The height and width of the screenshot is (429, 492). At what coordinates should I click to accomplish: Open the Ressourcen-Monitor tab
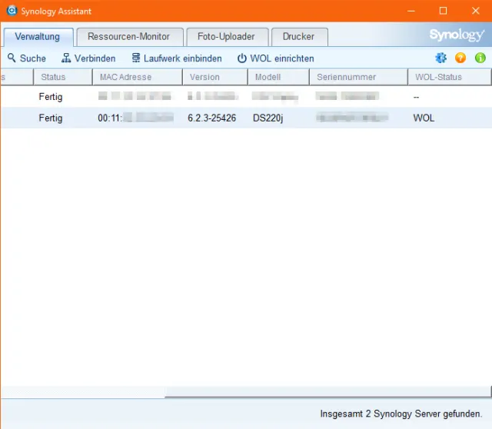(130, 37)
